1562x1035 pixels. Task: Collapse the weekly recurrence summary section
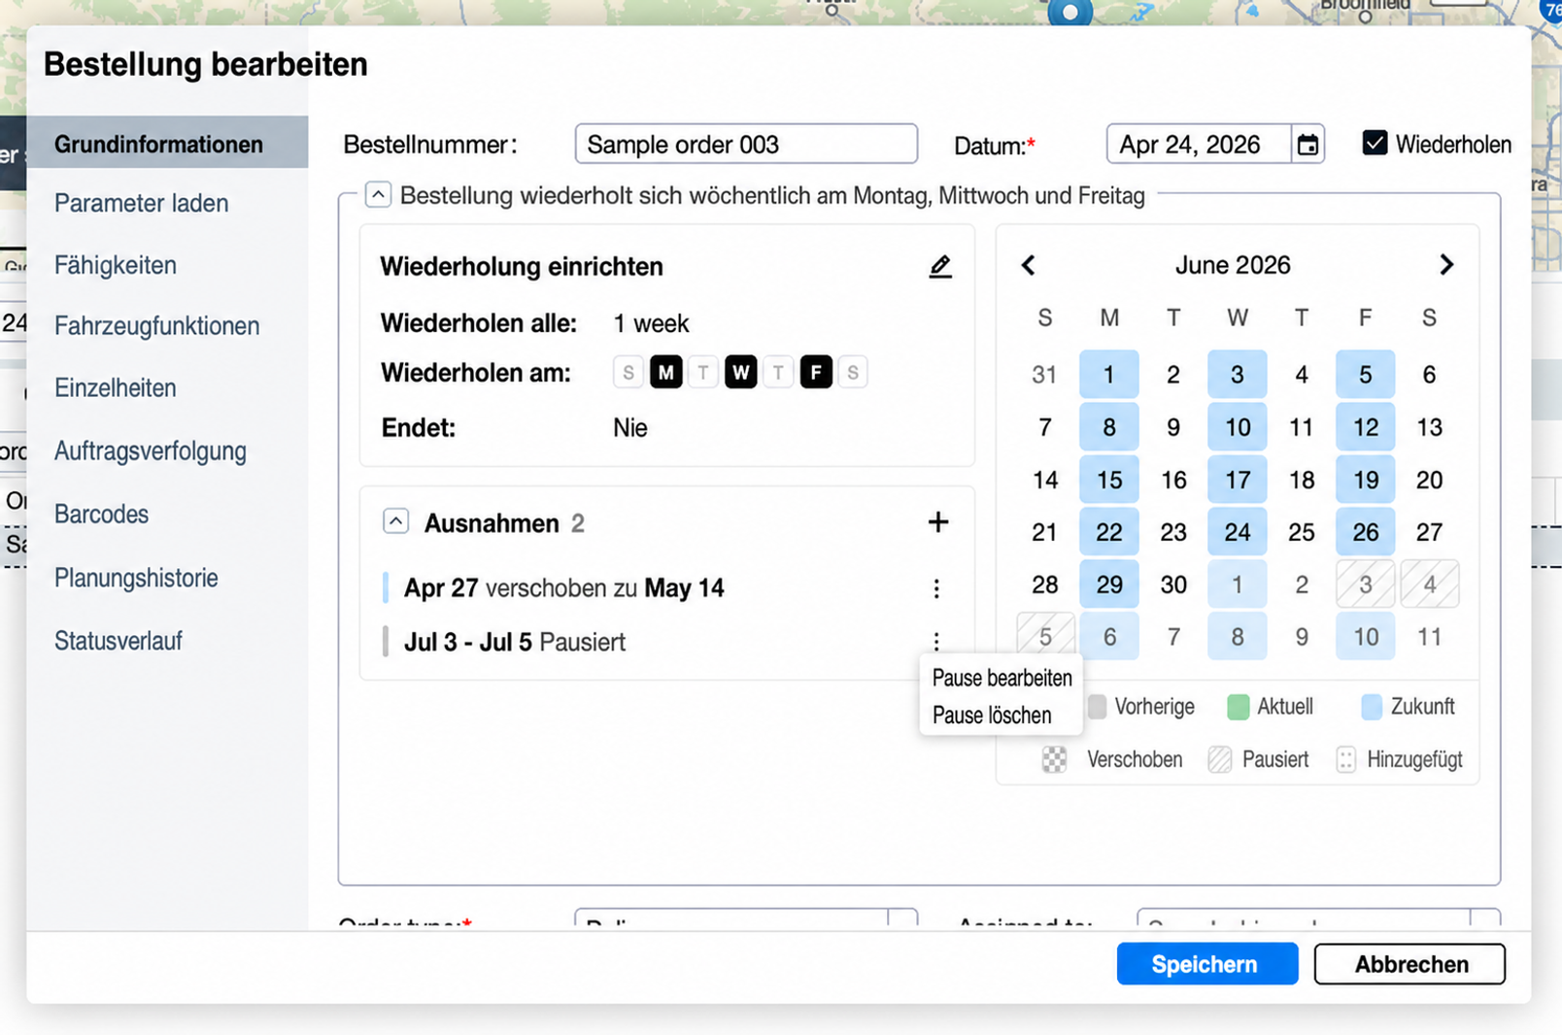[378, 194]
